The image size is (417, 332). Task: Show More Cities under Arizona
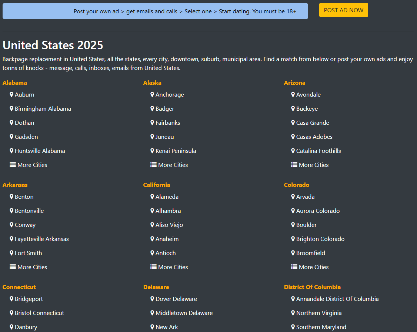(313, 165)
